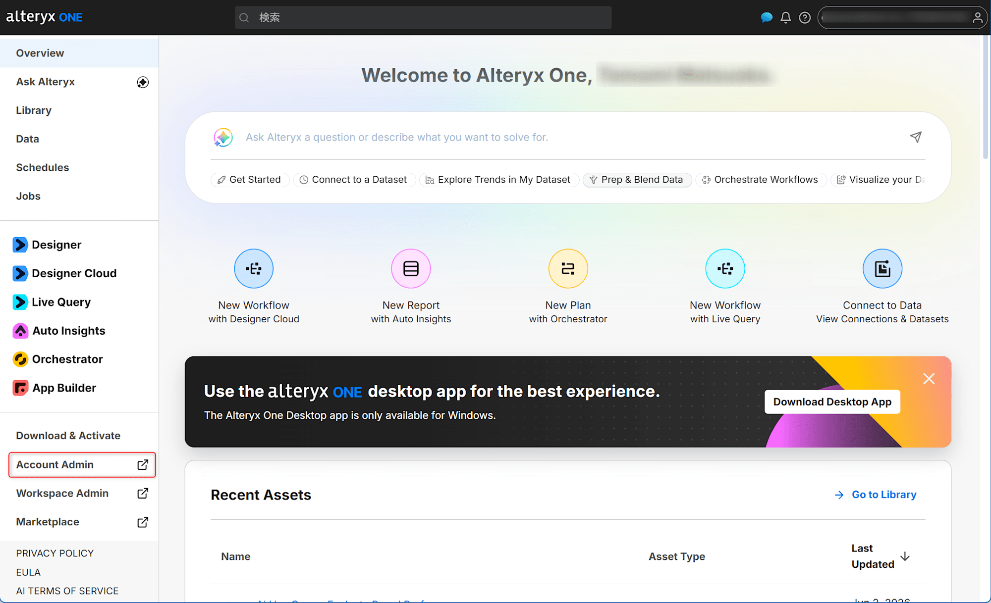Start New Report with Auto Insights icon
The height and width of the screenshot is (603, 991).
411,268
